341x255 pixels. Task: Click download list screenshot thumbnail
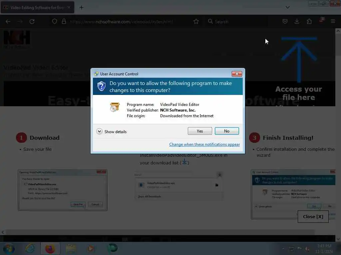pyautogui.click(x=179, y=186)
